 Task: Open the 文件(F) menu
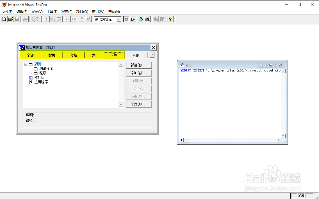pyautogui.click(x=7, y=11)
